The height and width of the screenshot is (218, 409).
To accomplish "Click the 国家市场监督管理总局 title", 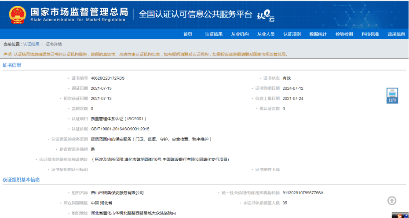I will pyautogui.click(x=79, y=12).
